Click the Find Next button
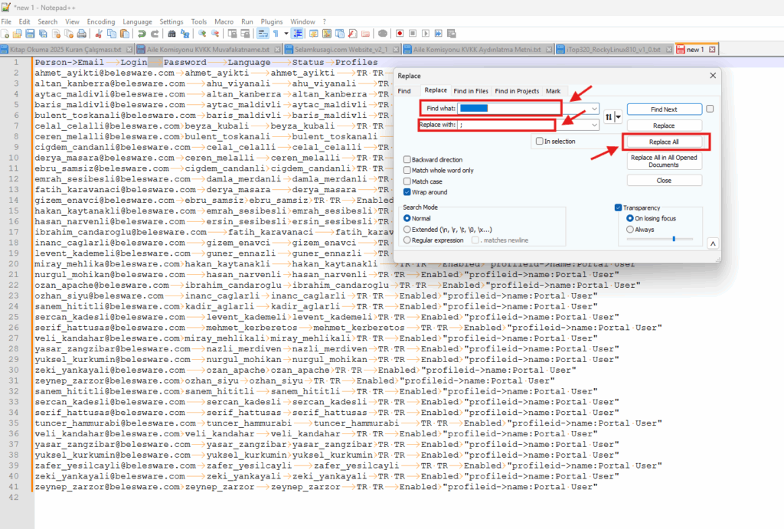 [x=664, y=109]
